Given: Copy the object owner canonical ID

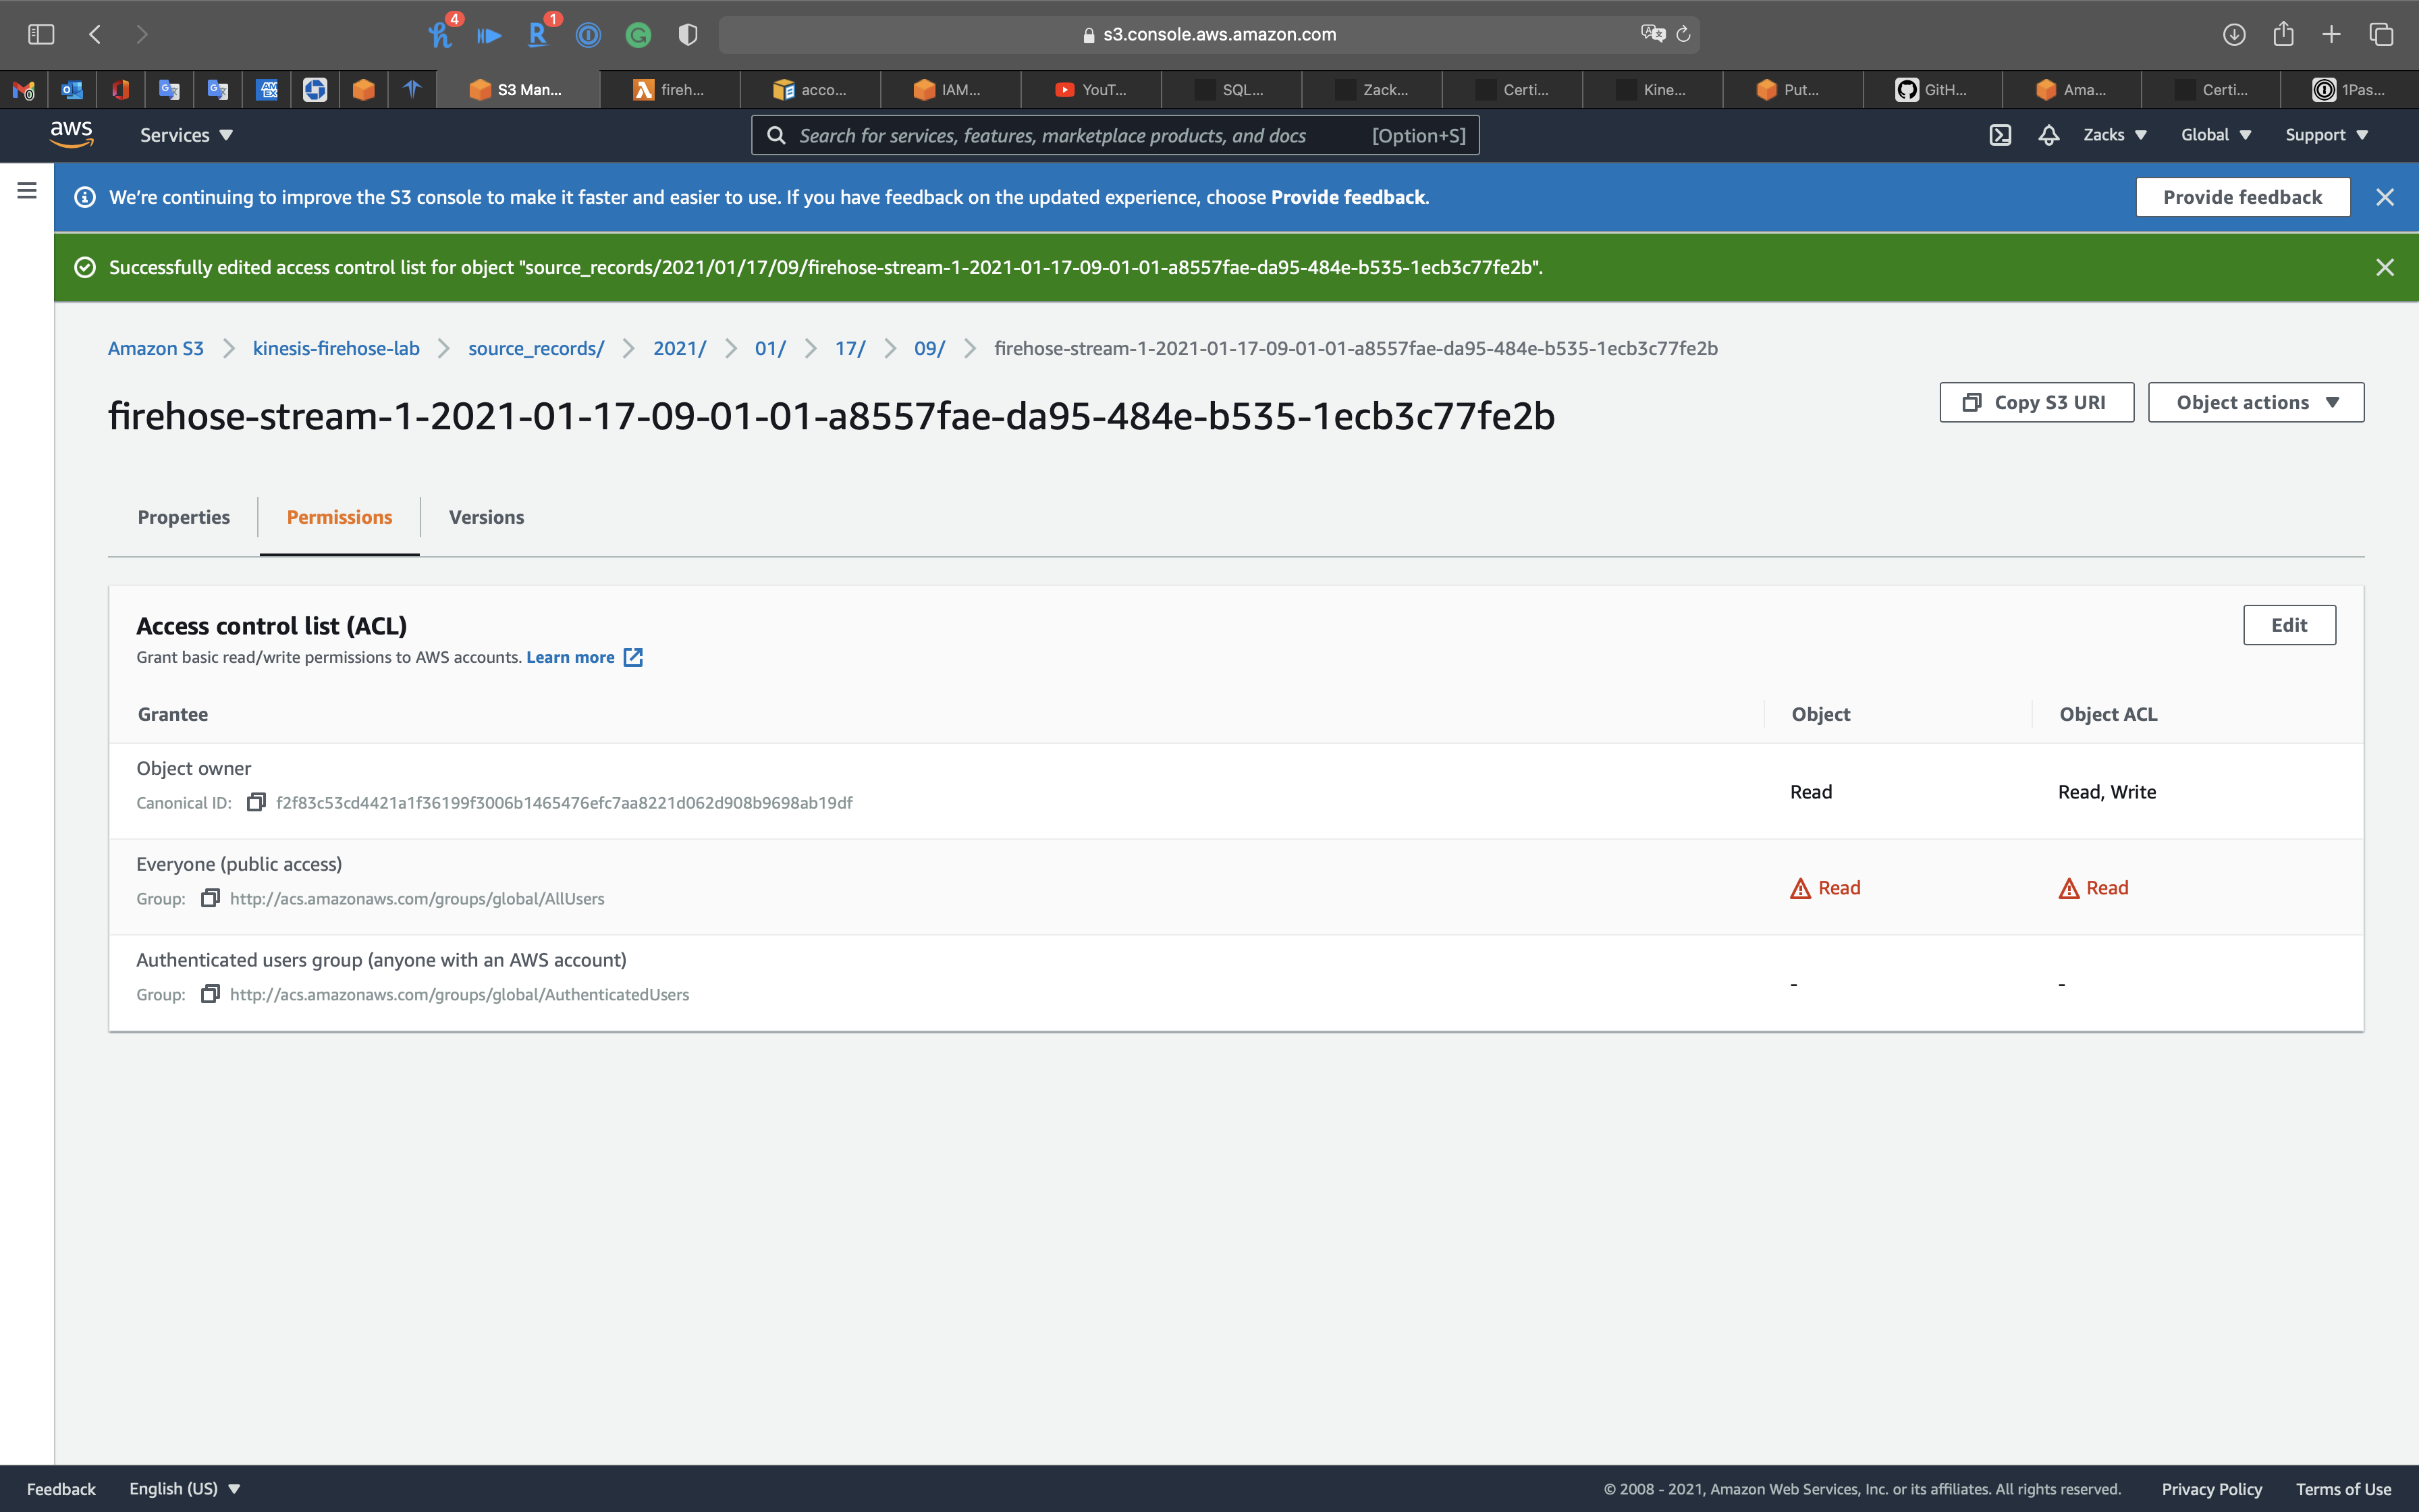Looking at the screenshot, I should 256,802.
